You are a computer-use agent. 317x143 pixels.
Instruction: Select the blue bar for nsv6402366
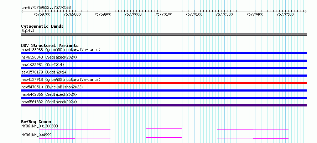click(x=164, y=98)
